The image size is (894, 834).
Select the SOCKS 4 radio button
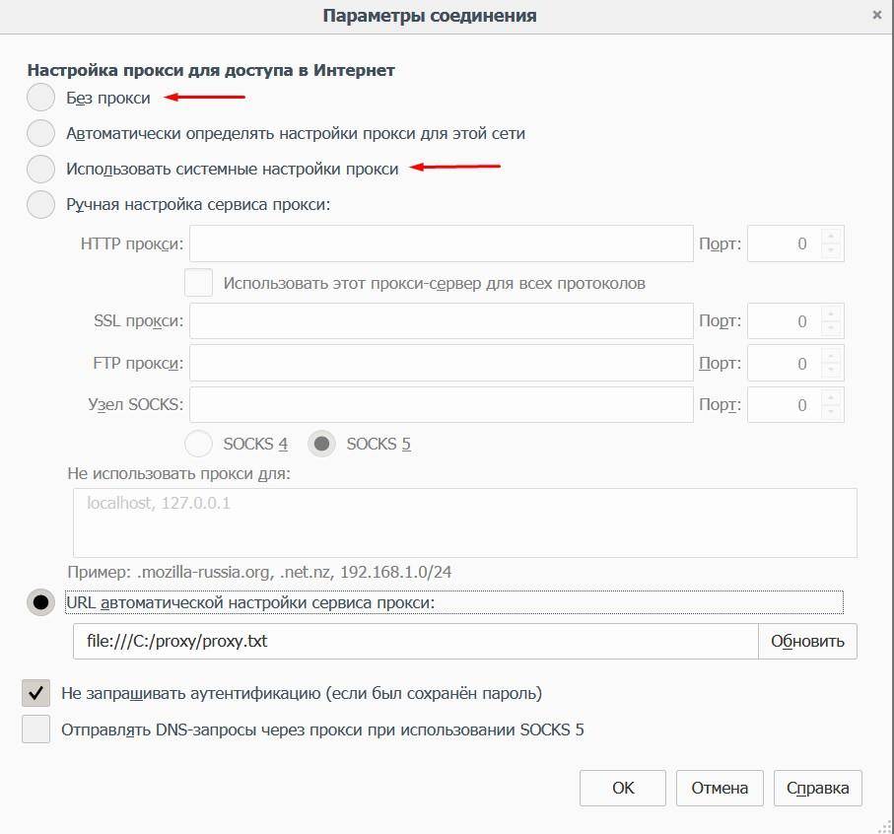coord(199,444)
